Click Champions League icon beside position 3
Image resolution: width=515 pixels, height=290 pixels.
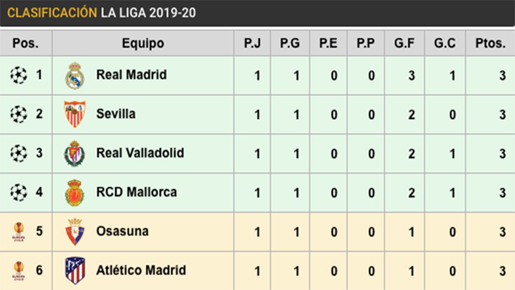coord(18,153)
